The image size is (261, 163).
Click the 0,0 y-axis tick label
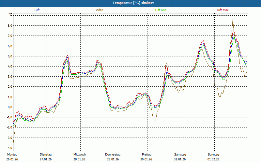click(x=9, y=107)
